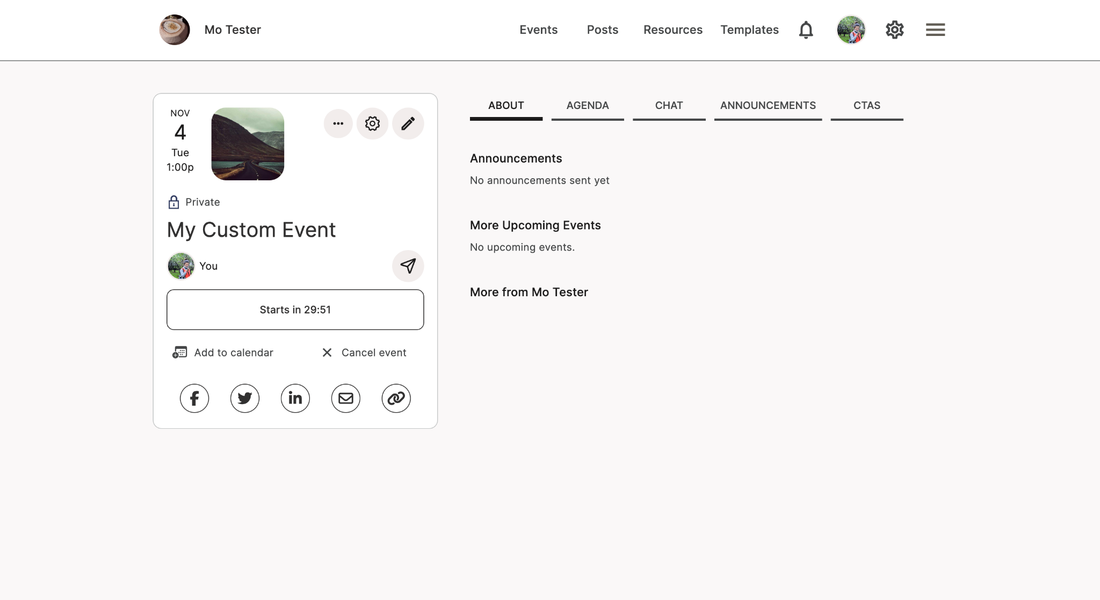Switch to the Chat tab

pos(669,106)
